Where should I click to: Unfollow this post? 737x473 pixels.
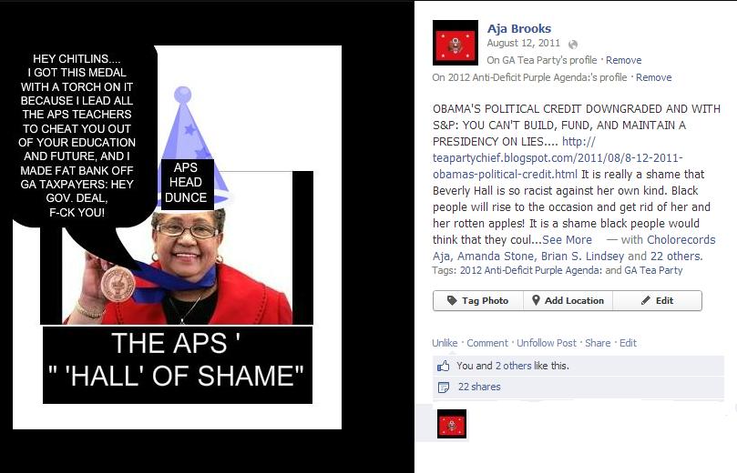pyautogui.click(x=547, y=343)
